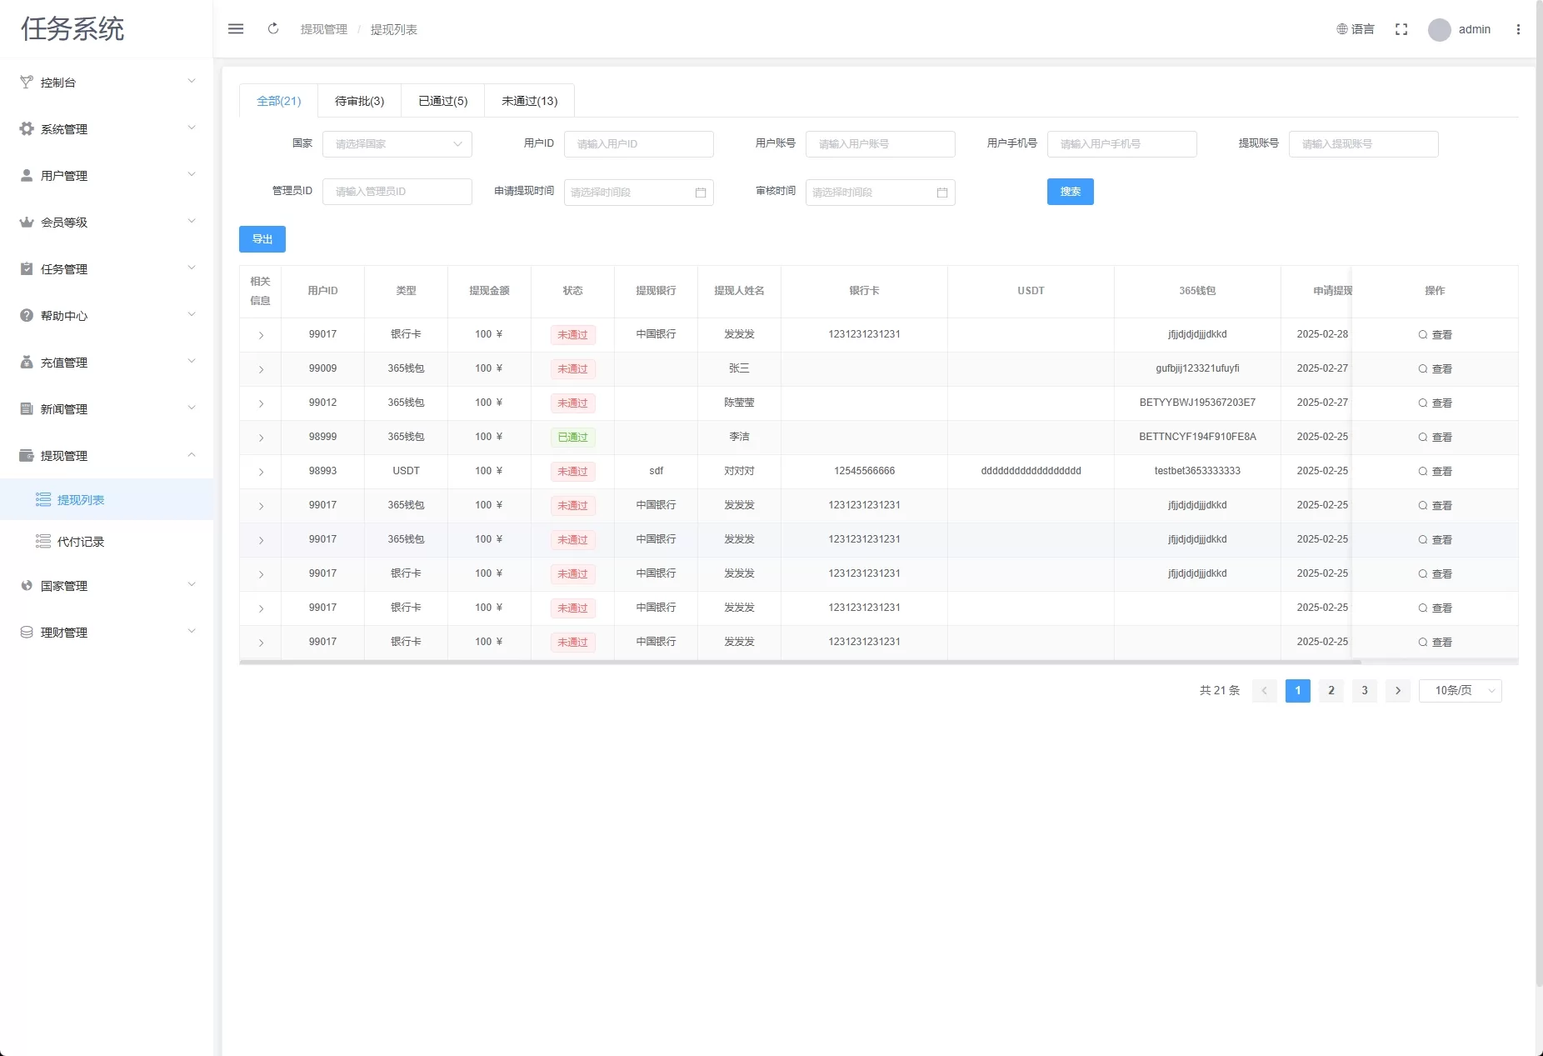
Task: Switch to the 待审批(3) tab
Action: click(x=359, y=101)
